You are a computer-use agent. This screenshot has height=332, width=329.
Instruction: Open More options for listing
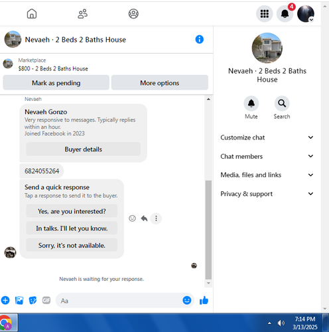(x=160, y=83)
